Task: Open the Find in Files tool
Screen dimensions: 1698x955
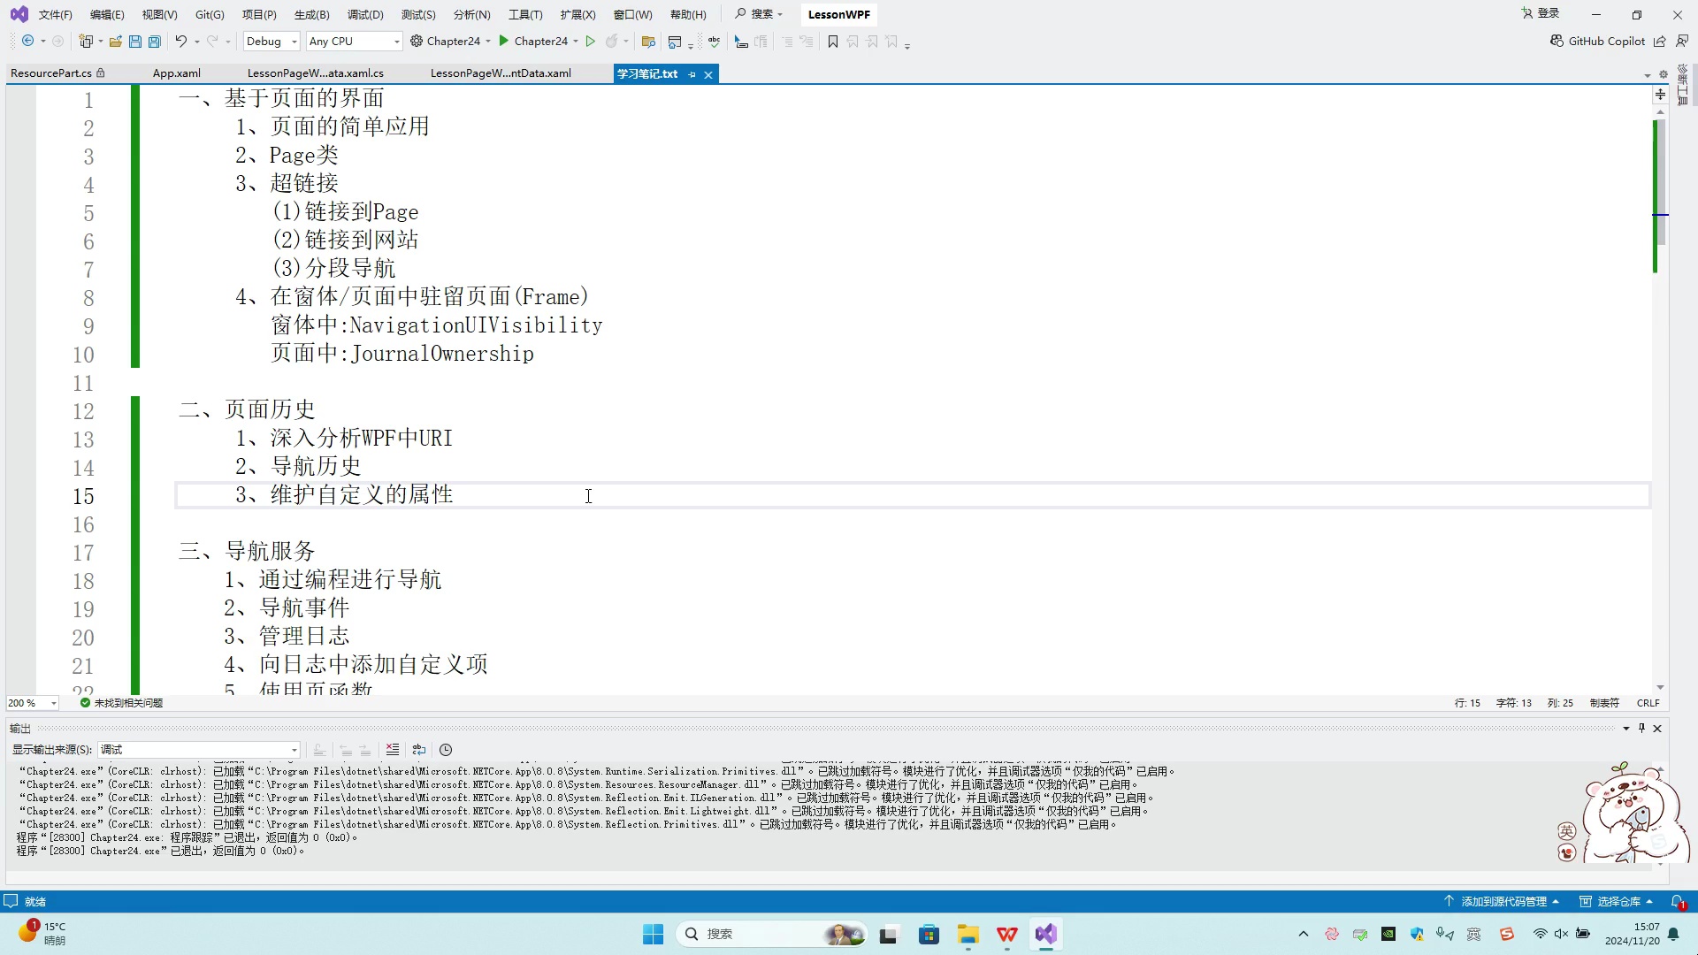Action: (648, 41)
